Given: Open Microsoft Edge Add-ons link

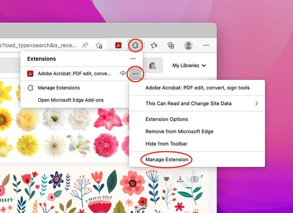Looking at the screenshot, I should [71, 100].
